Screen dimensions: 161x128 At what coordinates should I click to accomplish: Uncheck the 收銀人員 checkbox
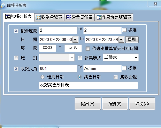tap(16, 69)
